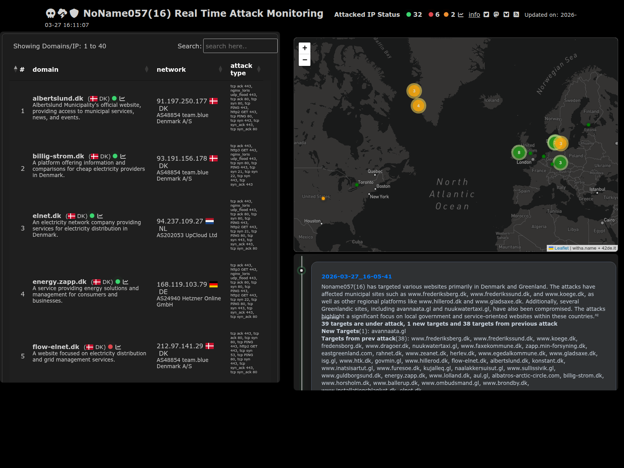
Task: Focus the domain search input field
Action: [240, 46]
